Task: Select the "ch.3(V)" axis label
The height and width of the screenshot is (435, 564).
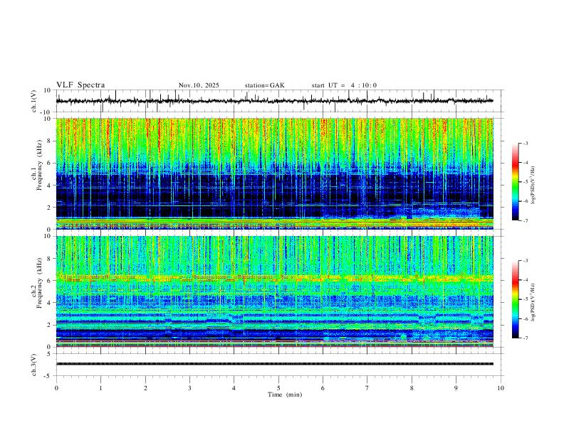Action: (x=34, y=365)
